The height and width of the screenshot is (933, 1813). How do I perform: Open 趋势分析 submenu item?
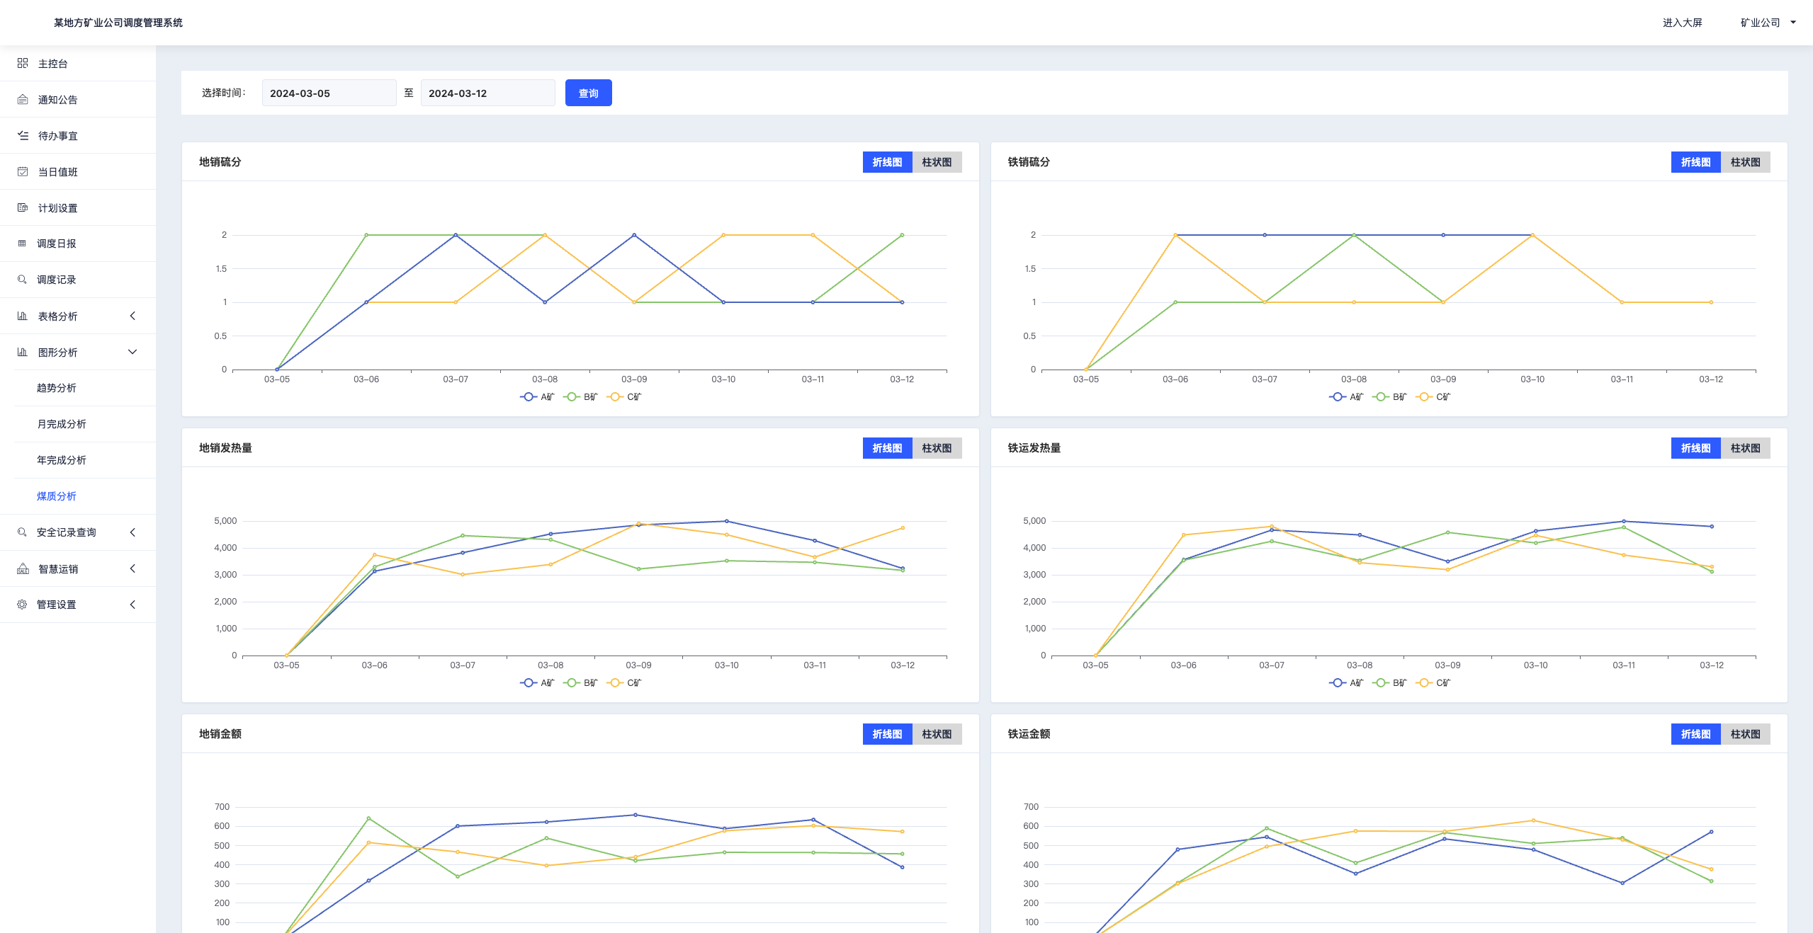tap(57, 387)
